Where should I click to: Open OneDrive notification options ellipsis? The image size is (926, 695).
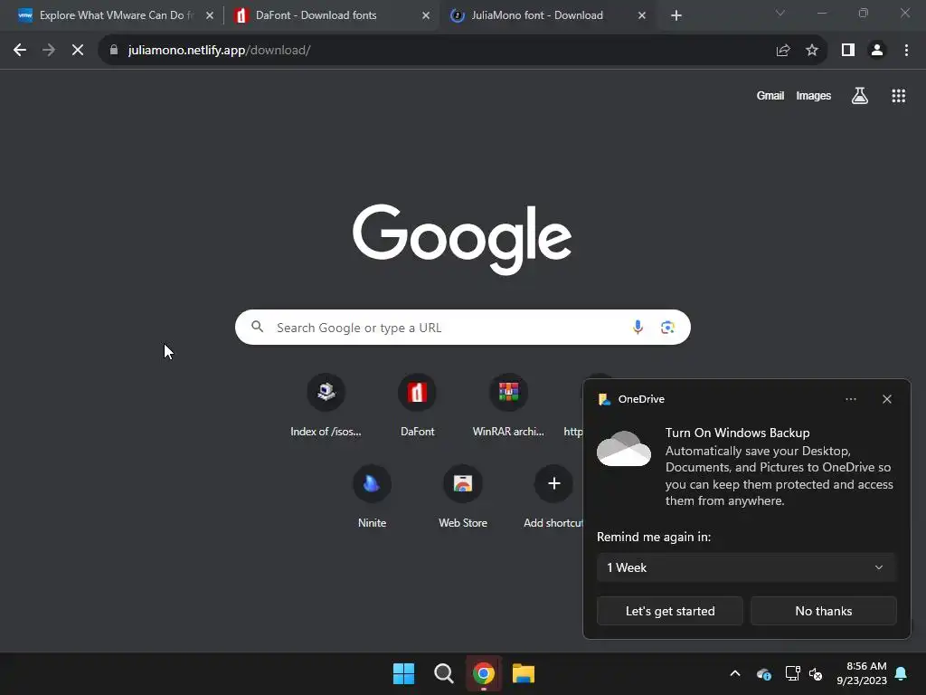(850, 399)
